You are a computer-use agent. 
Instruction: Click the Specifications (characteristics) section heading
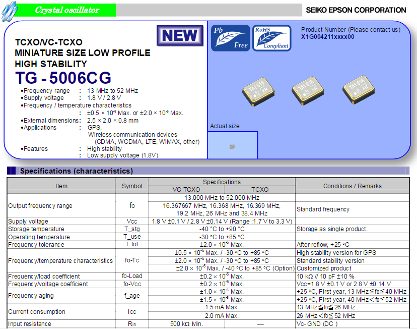coord(76,171)
